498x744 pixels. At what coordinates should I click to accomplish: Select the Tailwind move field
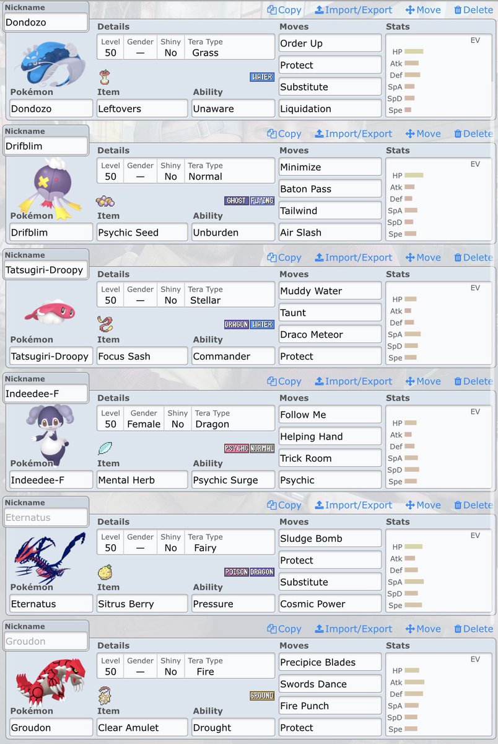pos(330,211)
